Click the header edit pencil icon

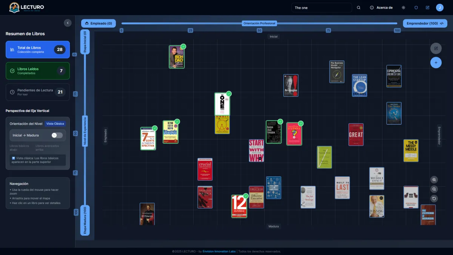tap(428, 8)
